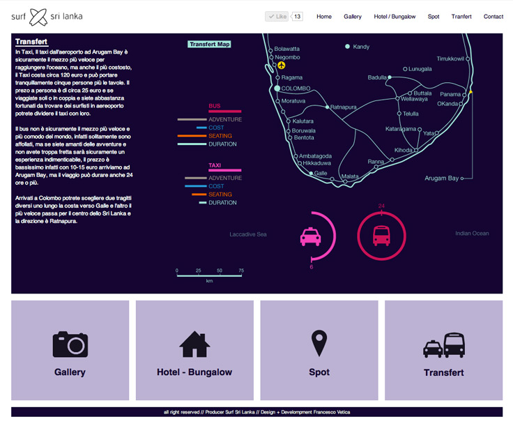Open the Gallery camera icon
The height and width of the screenshot is (426, 513).
point(70,344)
